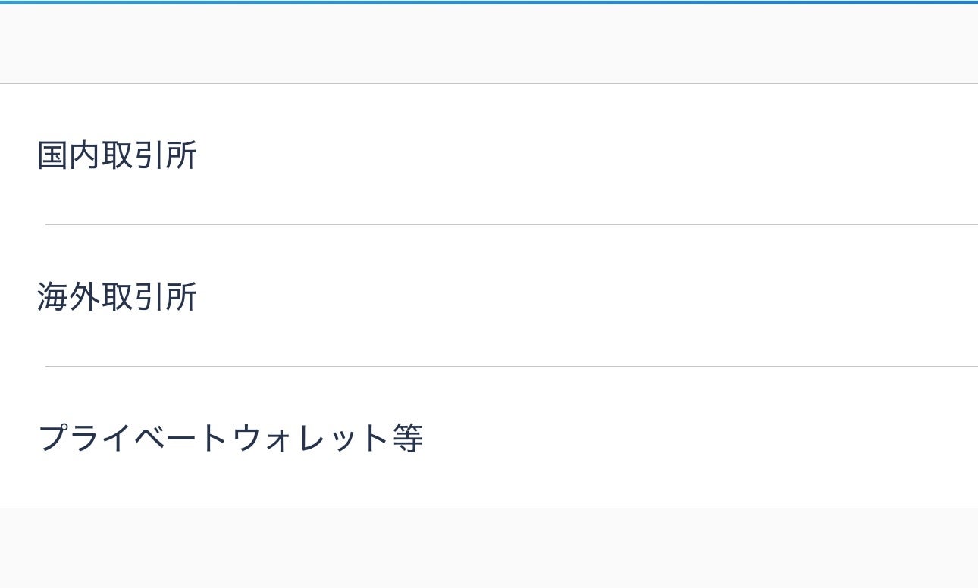Viewport: 978px width, 588px height.
Task: Click the 国内取引所 label text
Action: coord(117,155)
